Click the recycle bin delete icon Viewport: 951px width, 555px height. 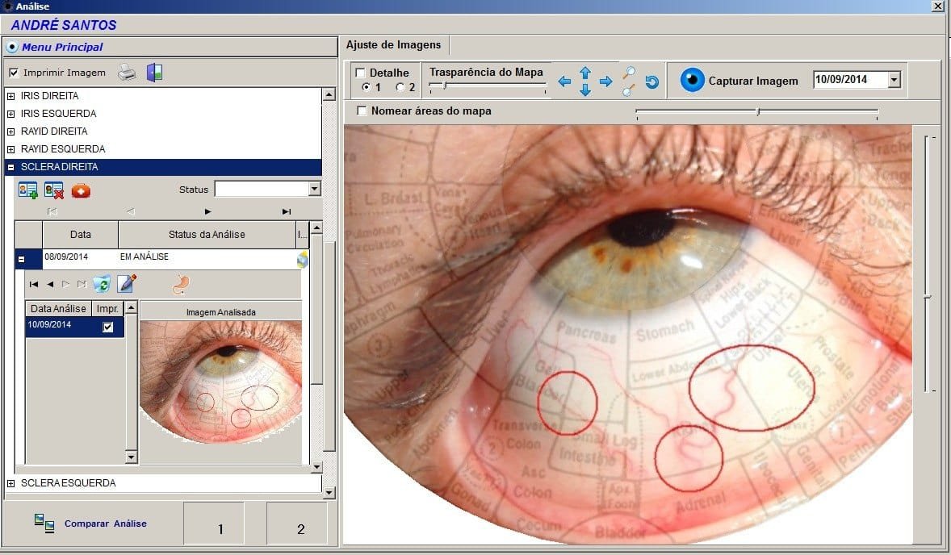[x=102, y=284]
